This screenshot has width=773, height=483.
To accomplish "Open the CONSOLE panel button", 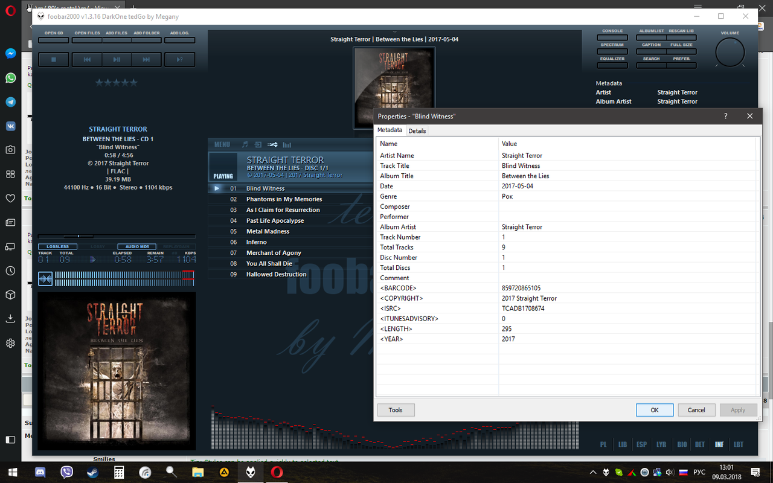I will tap(612, 37).
